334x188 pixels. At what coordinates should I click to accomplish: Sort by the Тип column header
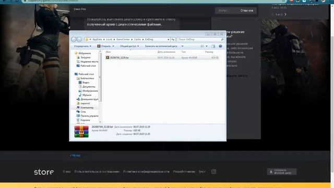(183, 52)
